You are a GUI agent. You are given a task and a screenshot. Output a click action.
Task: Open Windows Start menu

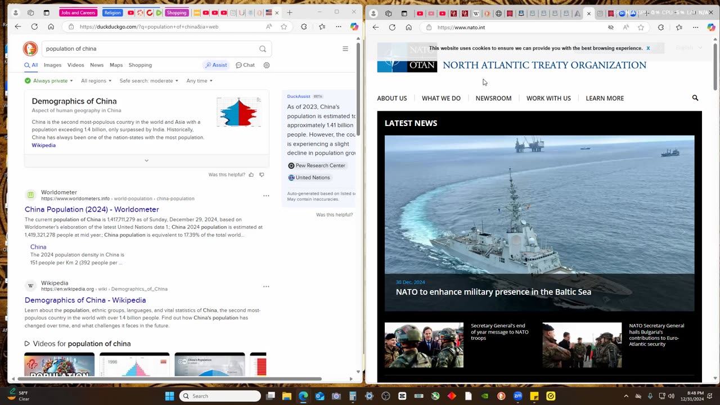[x=169, y=396]
